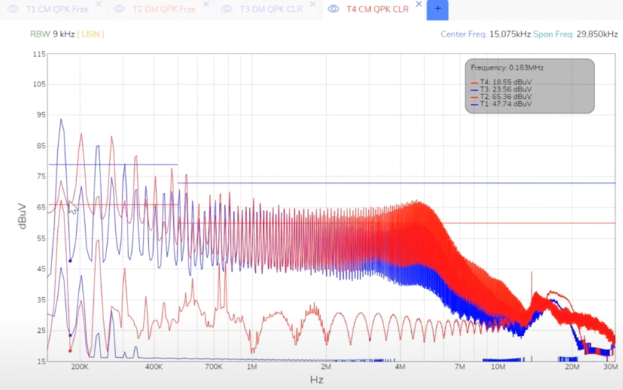Image resolution: width=623 pixels, height=390 pixels.
Task: Click the T4 red legend swatch in tooltip
Action: 474,83
